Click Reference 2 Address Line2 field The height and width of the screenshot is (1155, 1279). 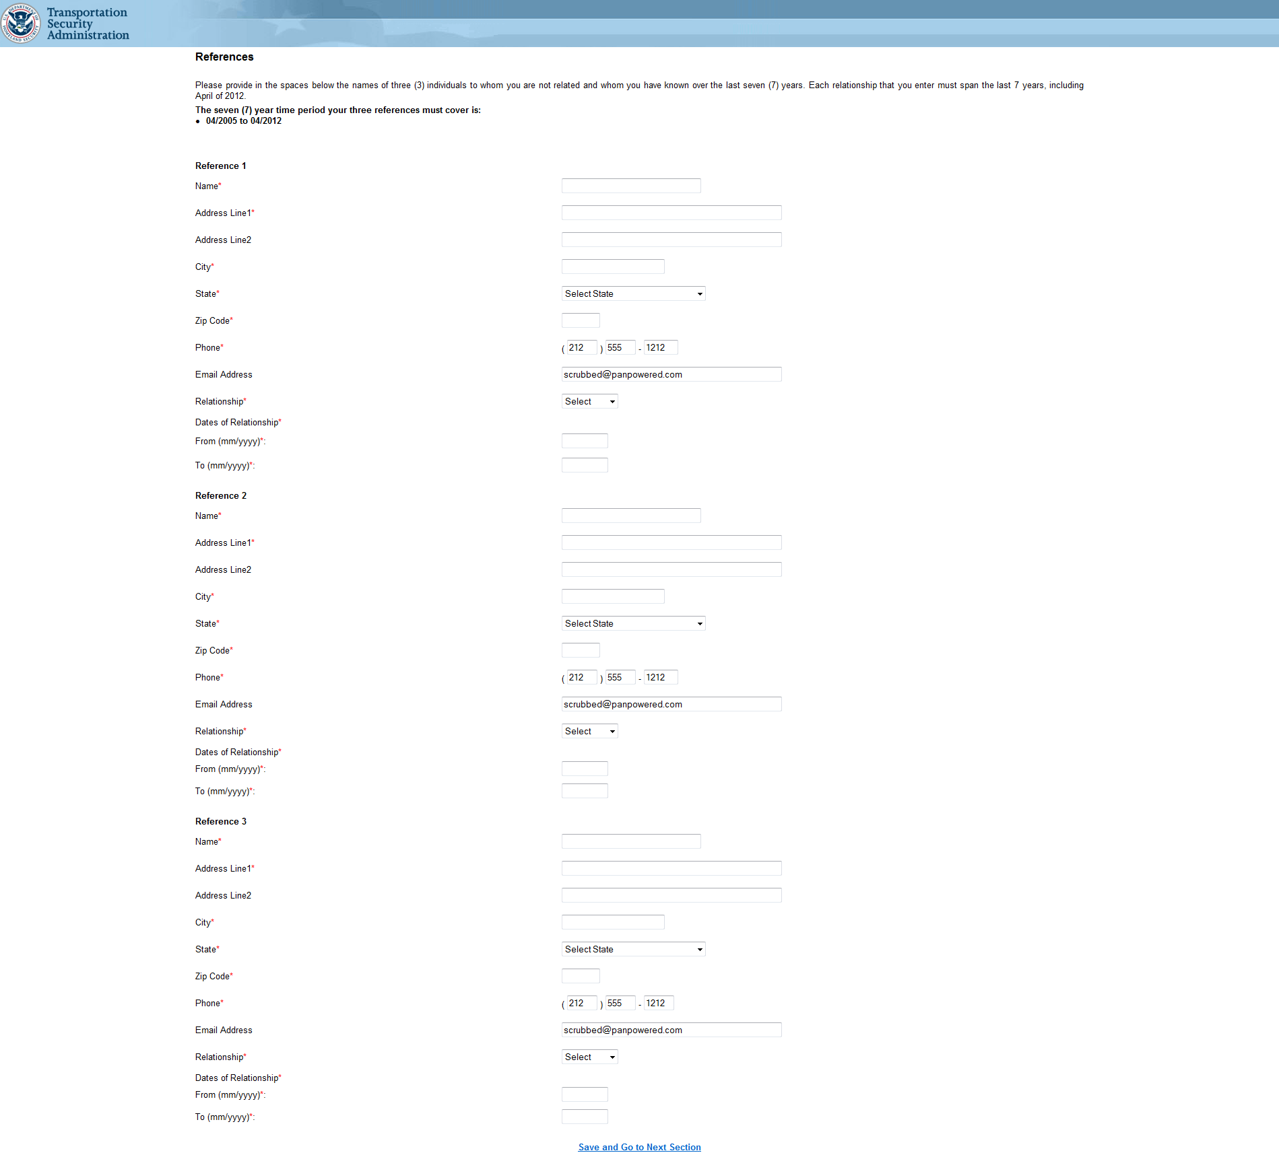pyautogui.click(x=671, y=569)
